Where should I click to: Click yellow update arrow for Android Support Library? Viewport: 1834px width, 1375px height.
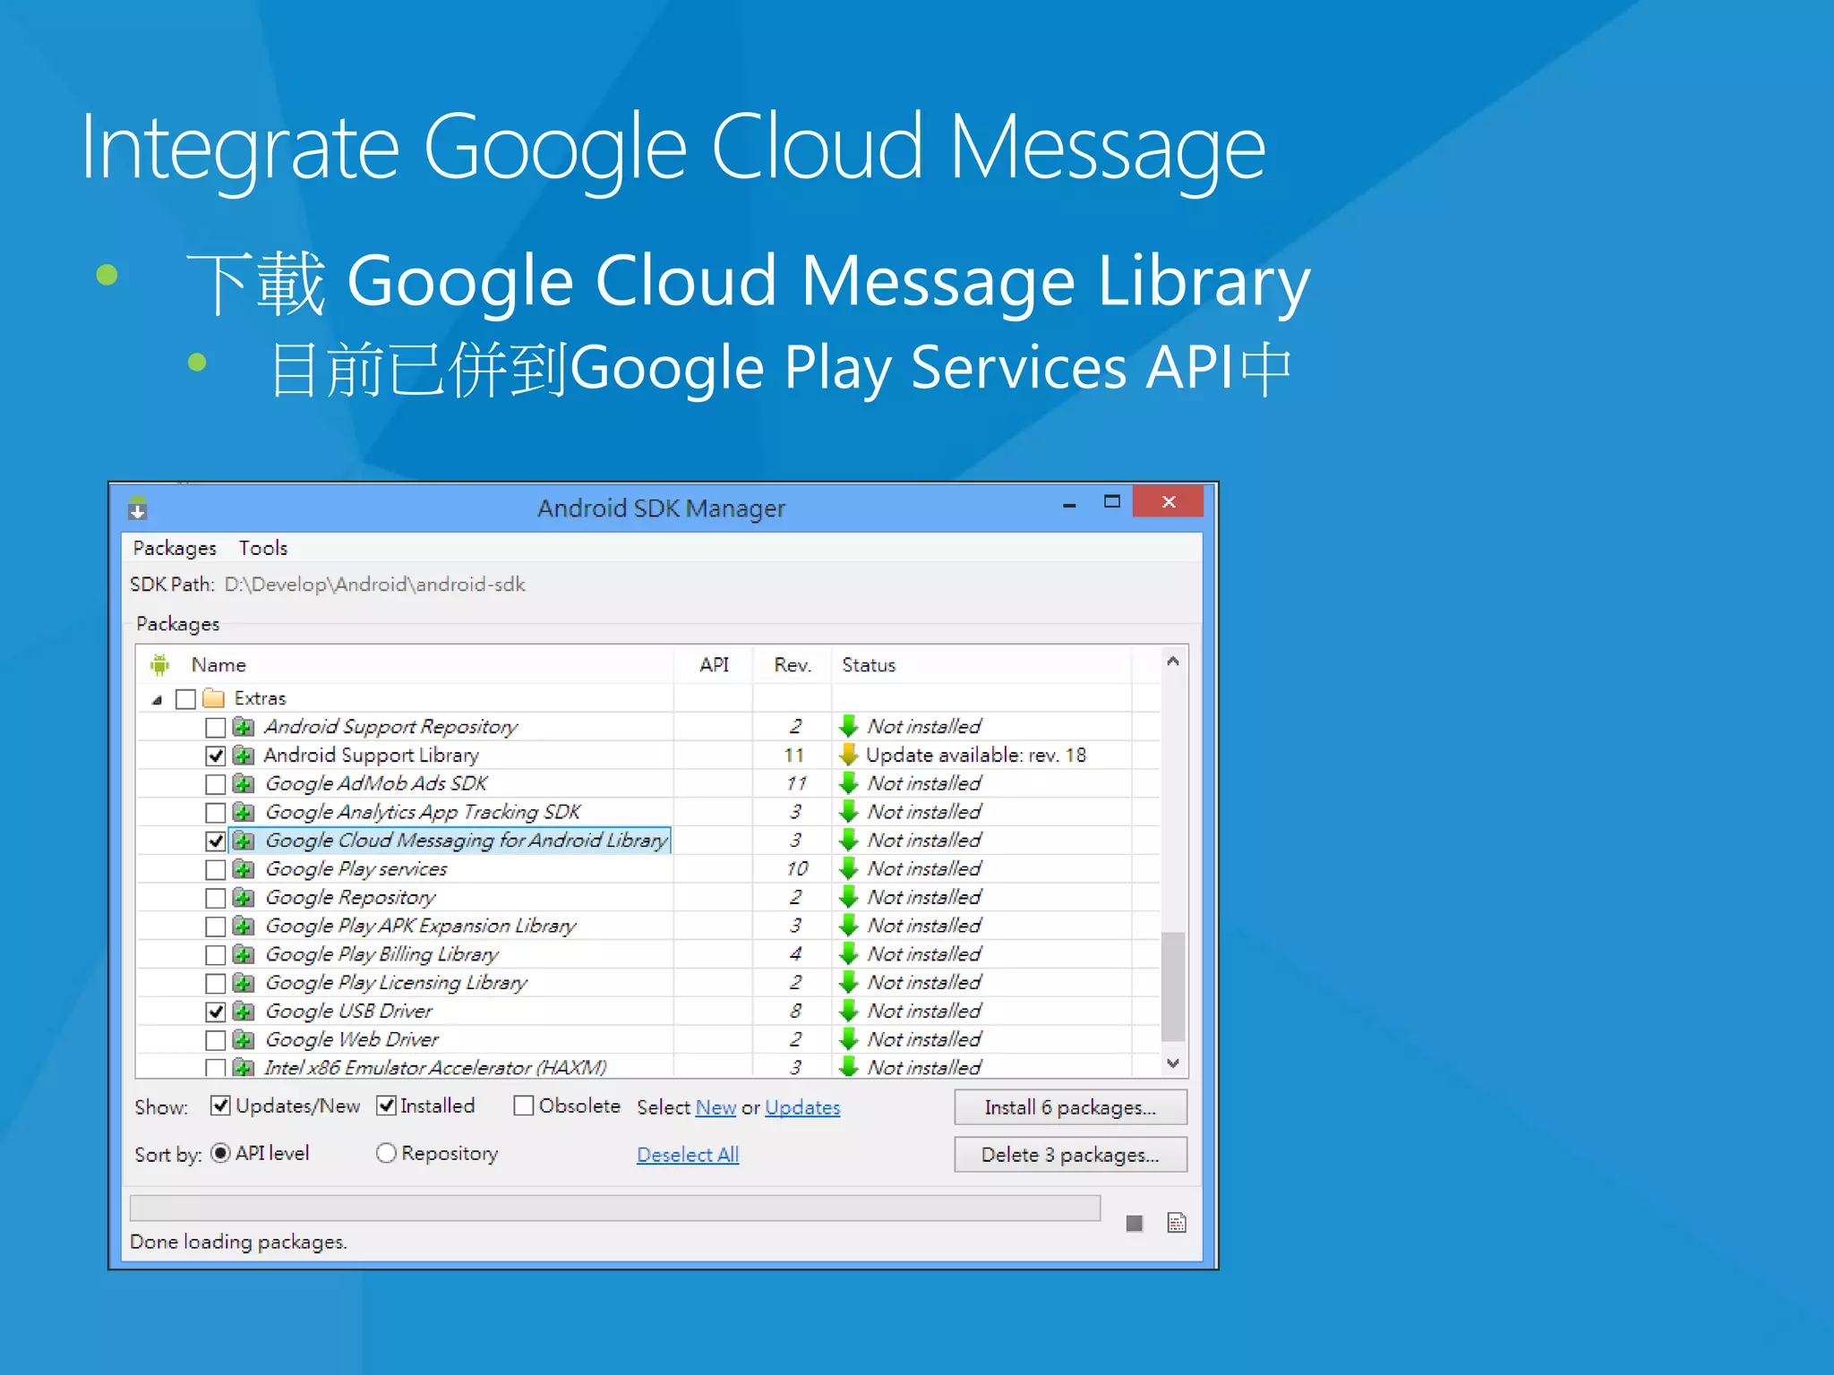(x=849, y=755)
